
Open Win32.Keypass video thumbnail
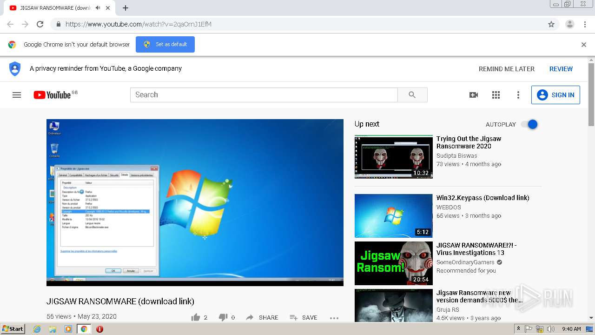click(x=394, y=216)
